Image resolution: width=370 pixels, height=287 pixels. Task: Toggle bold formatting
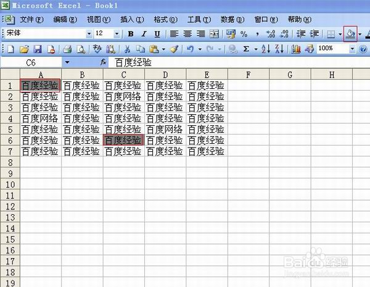tap(131, 34)
